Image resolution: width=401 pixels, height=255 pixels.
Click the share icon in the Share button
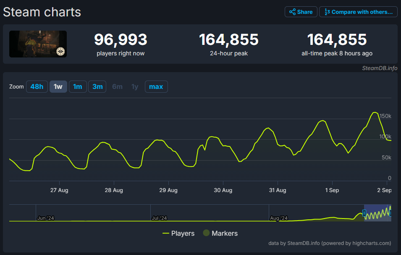tap(292, 12)
